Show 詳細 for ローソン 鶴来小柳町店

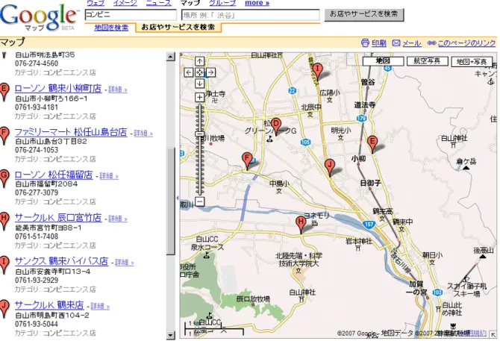[x=118, y=90]
